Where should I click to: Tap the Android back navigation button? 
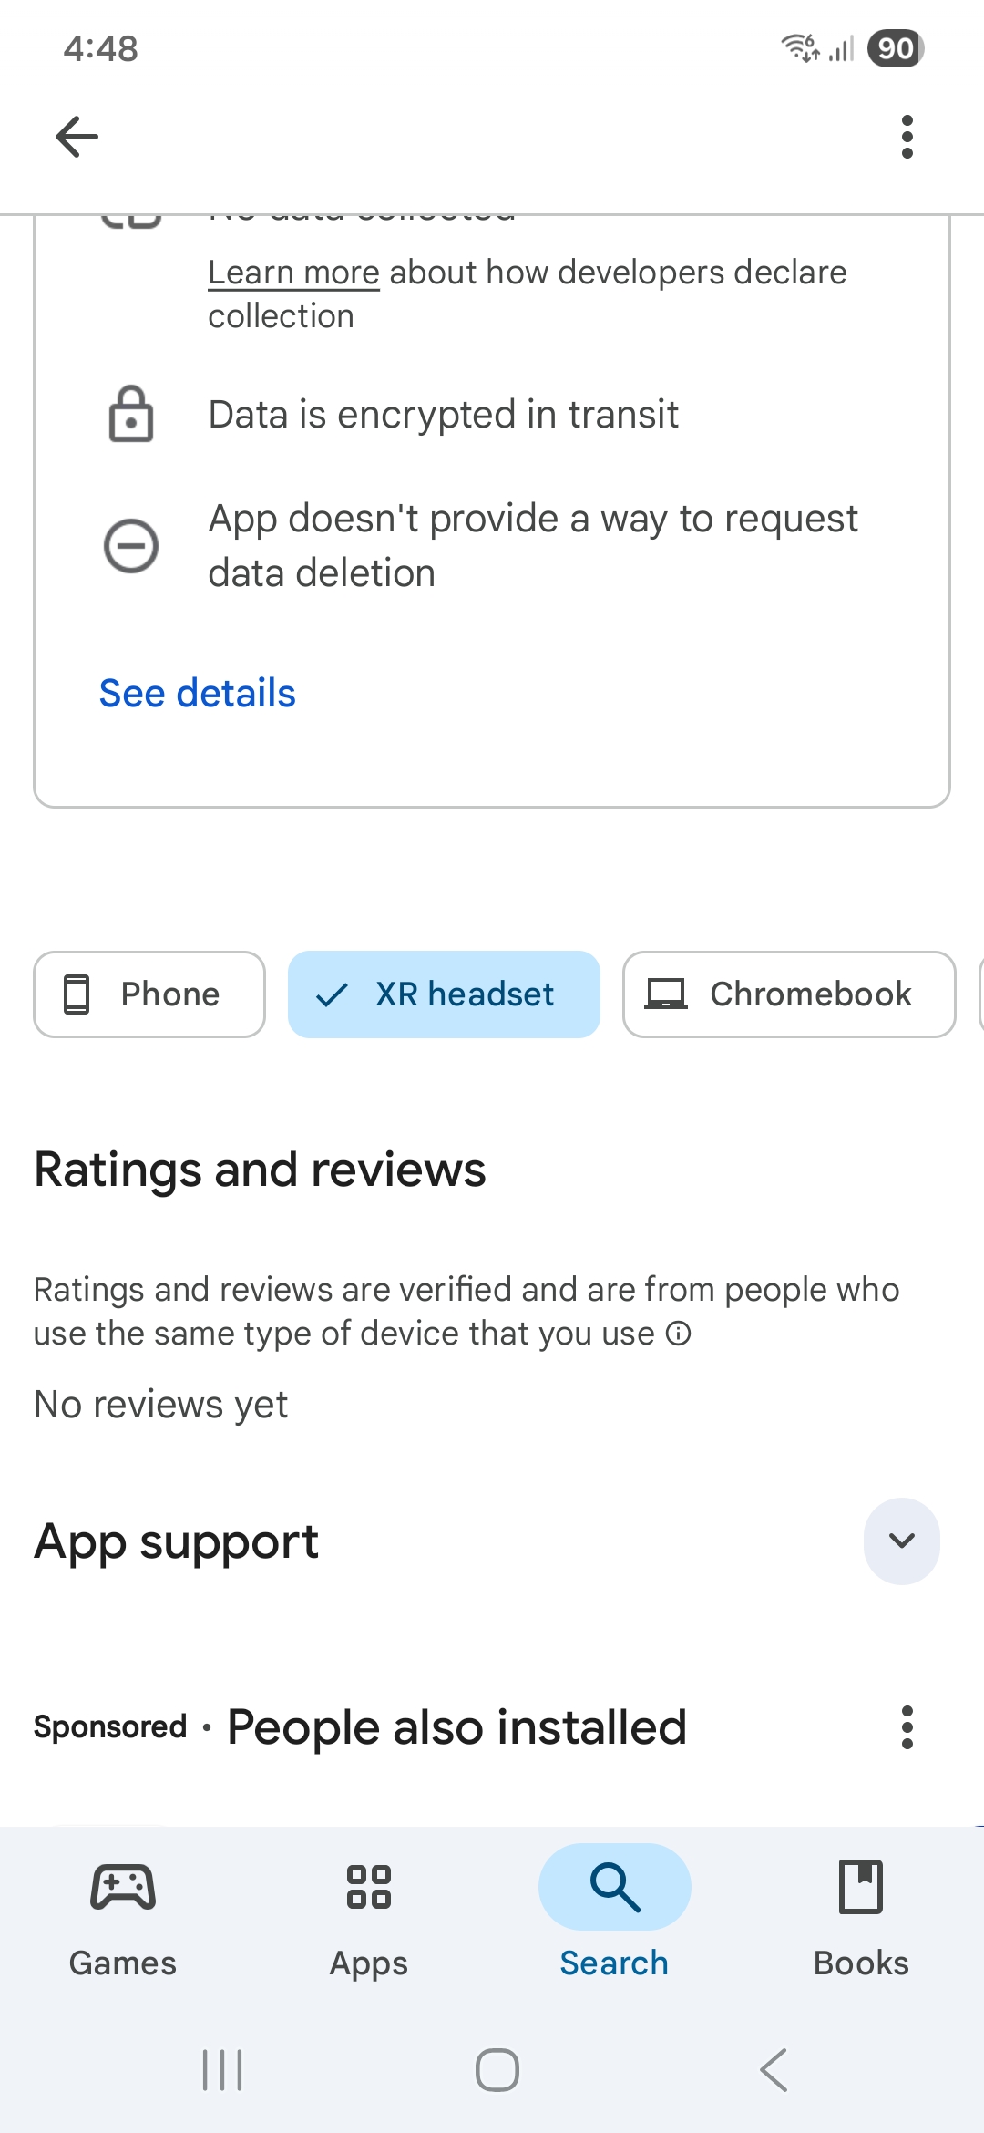click(x=773, y=2069)
